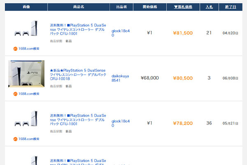Sort by 終了日 column header
The image size is (247, 165).
point(231,7)
